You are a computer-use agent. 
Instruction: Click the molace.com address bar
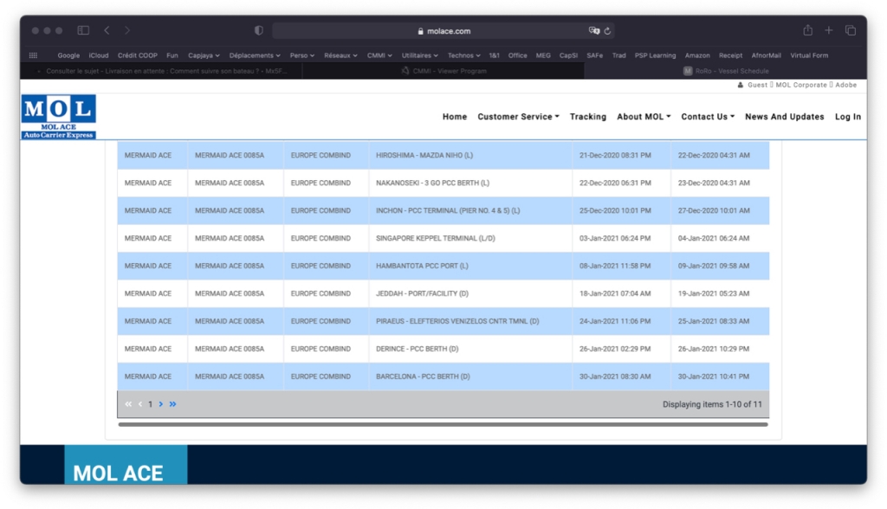point(443,31)
